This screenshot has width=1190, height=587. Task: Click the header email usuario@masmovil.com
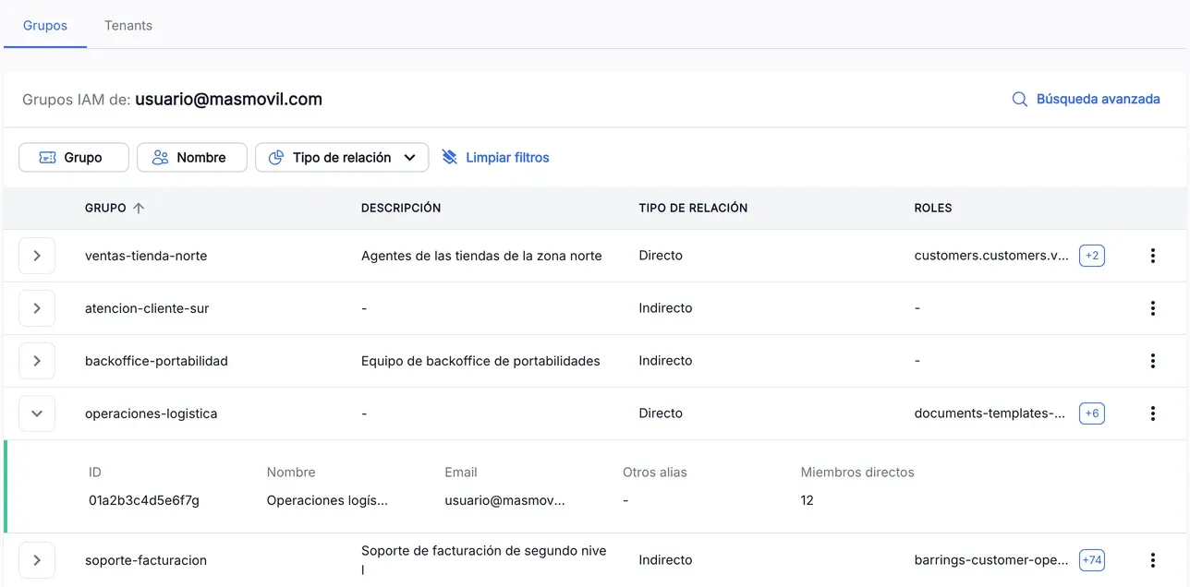[x=228, y=99]
